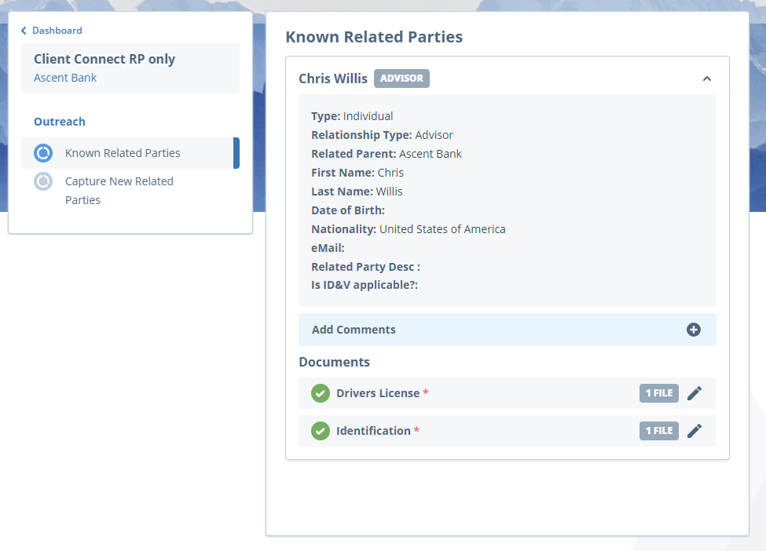The height and width of the screenshot is (551, 766).
Task: Navigate back using the Dashboard link
Action: click(x=56, y=30)
